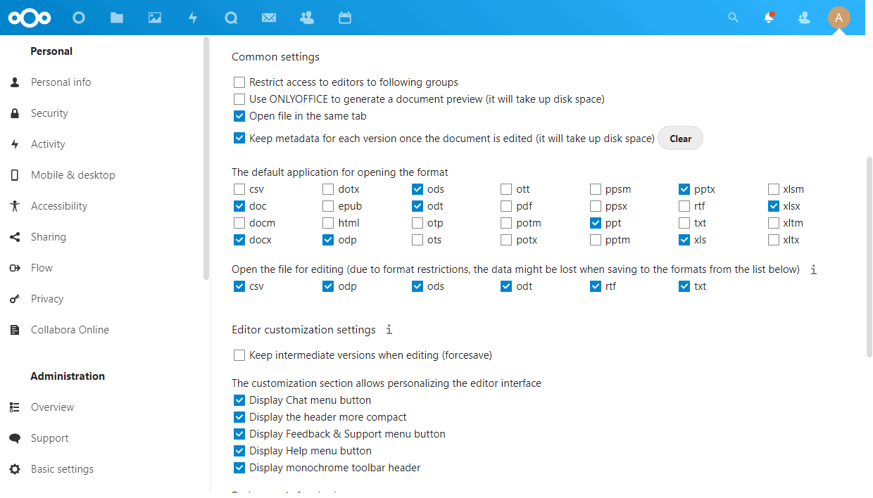Open Accessibility settings

(x=59, y=206)
